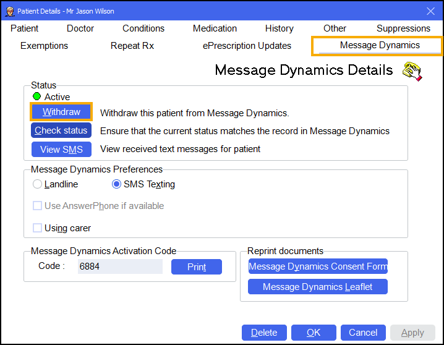This screenshot has width=444, height=345.
Task: Click the Reprint documents group label
Action: pos(285,251)
